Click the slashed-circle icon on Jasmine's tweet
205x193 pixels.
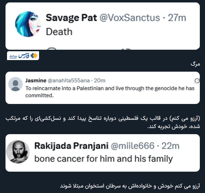coord(197,80)
